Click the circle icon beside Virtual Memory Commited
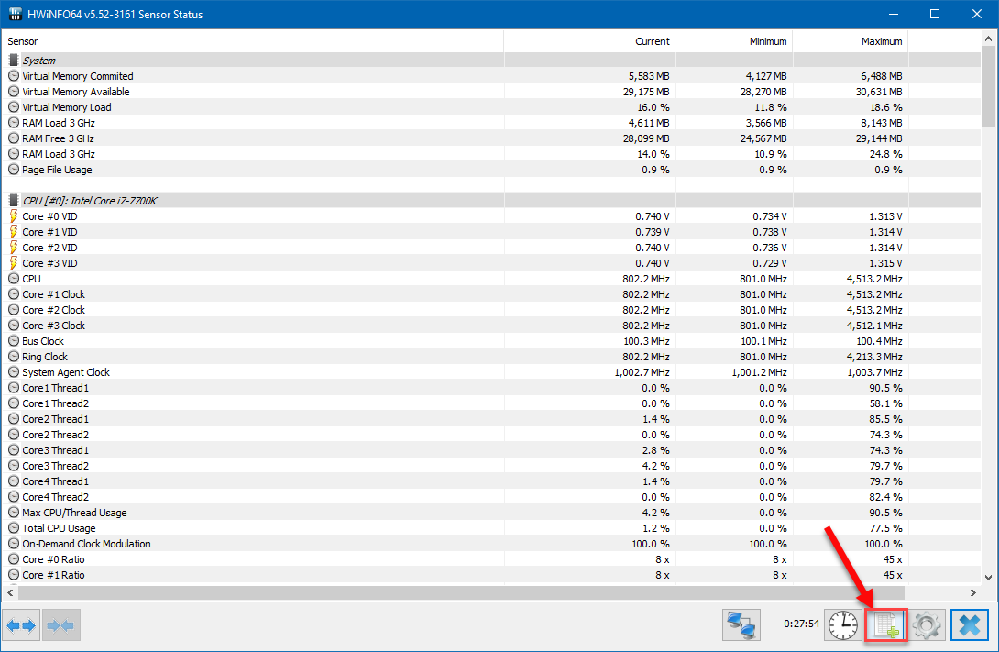 tap(14, 76)
